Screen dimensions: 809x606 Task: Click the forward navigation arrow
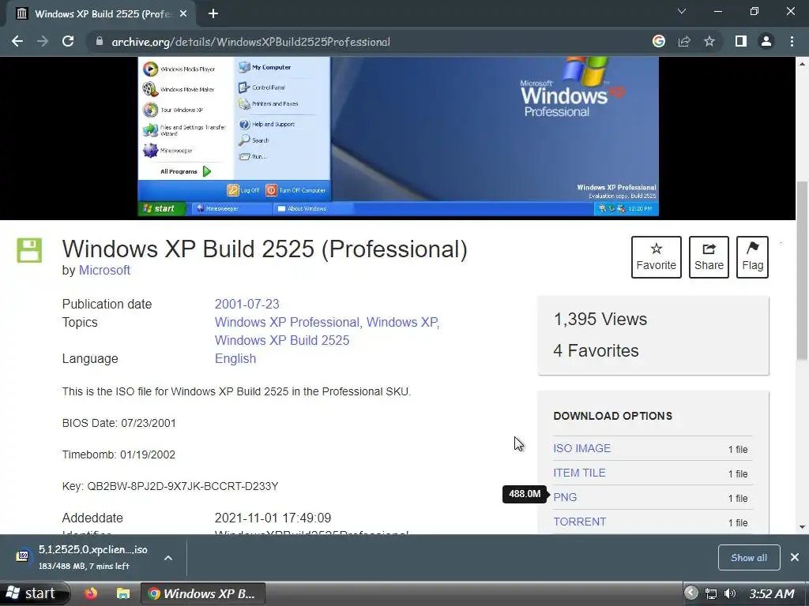coord(43,41)
